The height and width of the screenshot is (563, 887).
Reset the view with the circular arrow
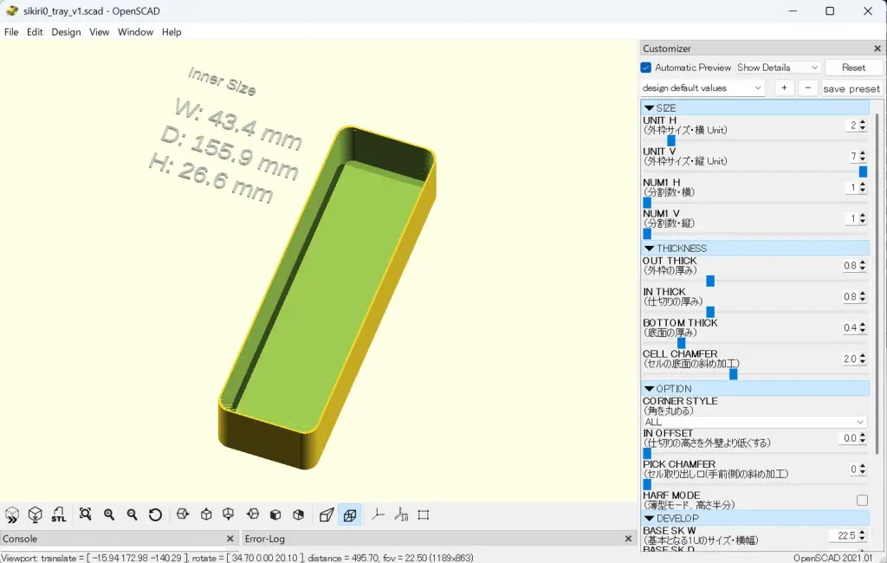(155, 514)
